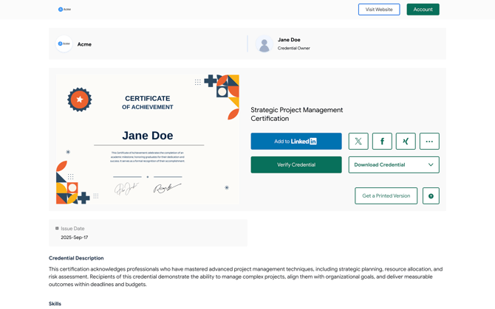Click the help icon beside printed version

pyautogui.click(x=431, y=195)
